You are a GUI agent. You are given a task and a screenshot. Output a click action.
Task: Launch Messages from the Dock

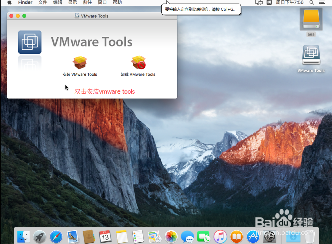point(187,236)
